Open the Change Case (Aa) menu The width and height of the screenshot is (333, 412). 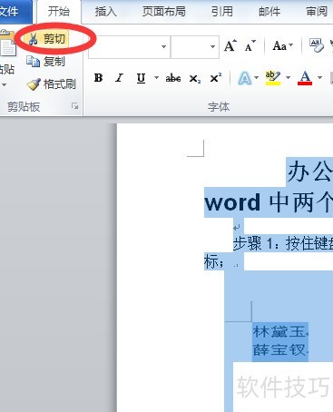coord(282,46)
